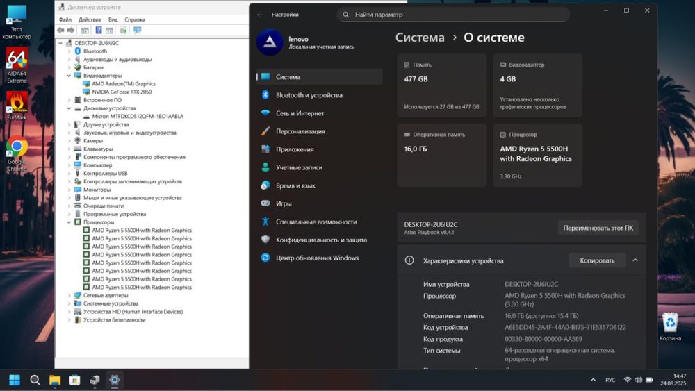
Task: Open 'Этот компьютер' desktop icon
Action: [x=17, y=22]
